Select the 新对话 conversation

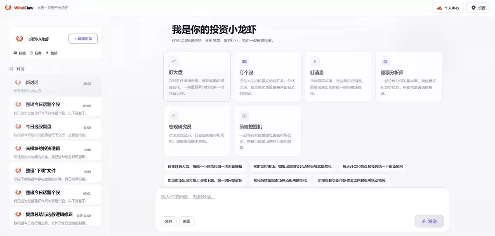(x=55, y=85)
